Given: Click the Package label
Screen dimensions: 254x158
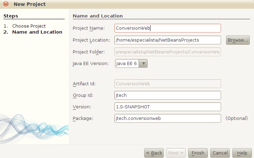Looking at the screenshot, I should click(83, 118).
